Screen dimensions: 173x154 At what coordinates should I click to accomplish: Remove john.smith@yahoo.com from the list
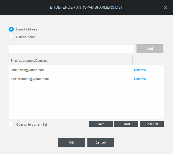[x=140, y=70]
